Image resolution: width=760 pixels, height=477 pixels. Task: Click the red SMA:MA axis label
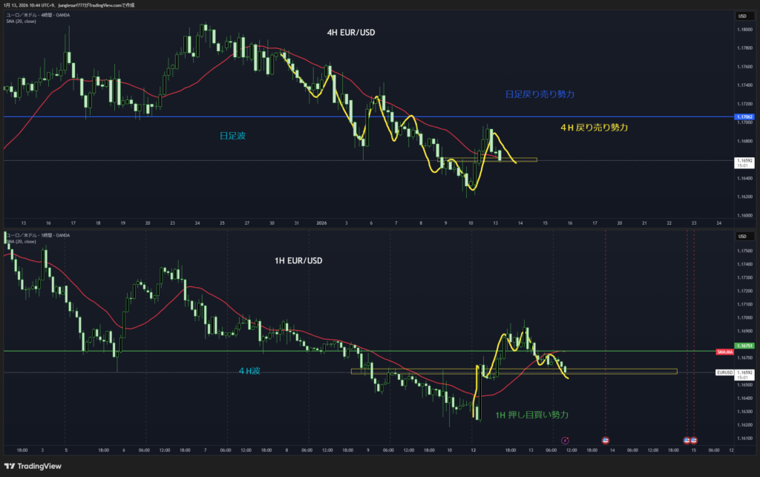point(724,351)
